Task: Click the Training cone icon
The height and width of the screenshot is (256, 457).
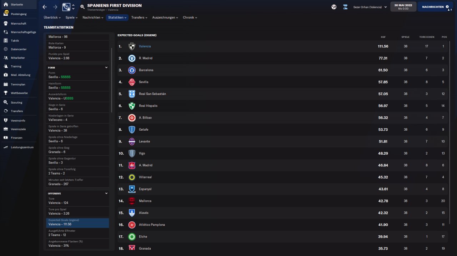Action: point(6,66)
